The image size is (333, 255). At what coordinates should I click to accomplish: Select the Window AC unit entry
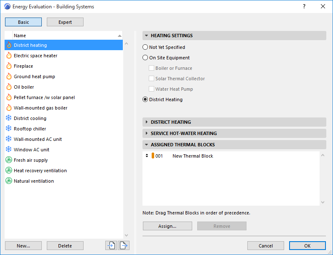click(64, 149)
